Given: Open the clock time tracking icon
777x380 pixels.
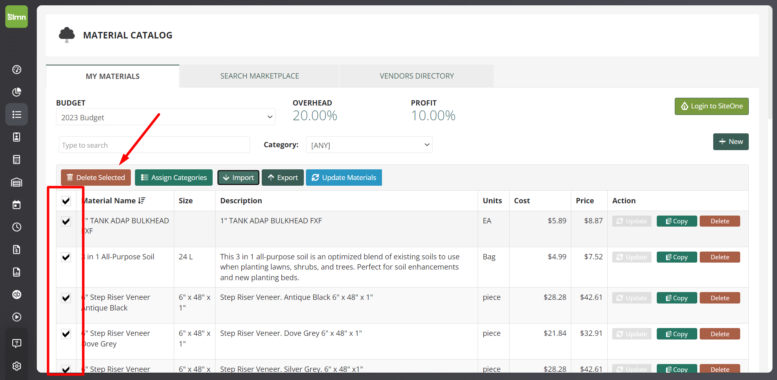Looking at the screenshot, I should coord(16,227).
